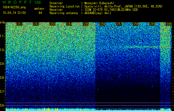Click the 2254 time marker
Image resolution: width=174 pixels, height=111 pixels.
[69, 24]
